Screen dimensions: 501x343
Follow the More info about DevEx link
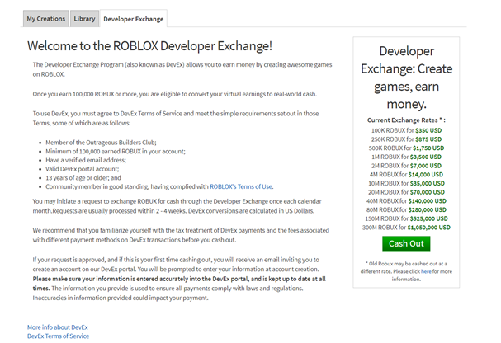tap(57, 327)
